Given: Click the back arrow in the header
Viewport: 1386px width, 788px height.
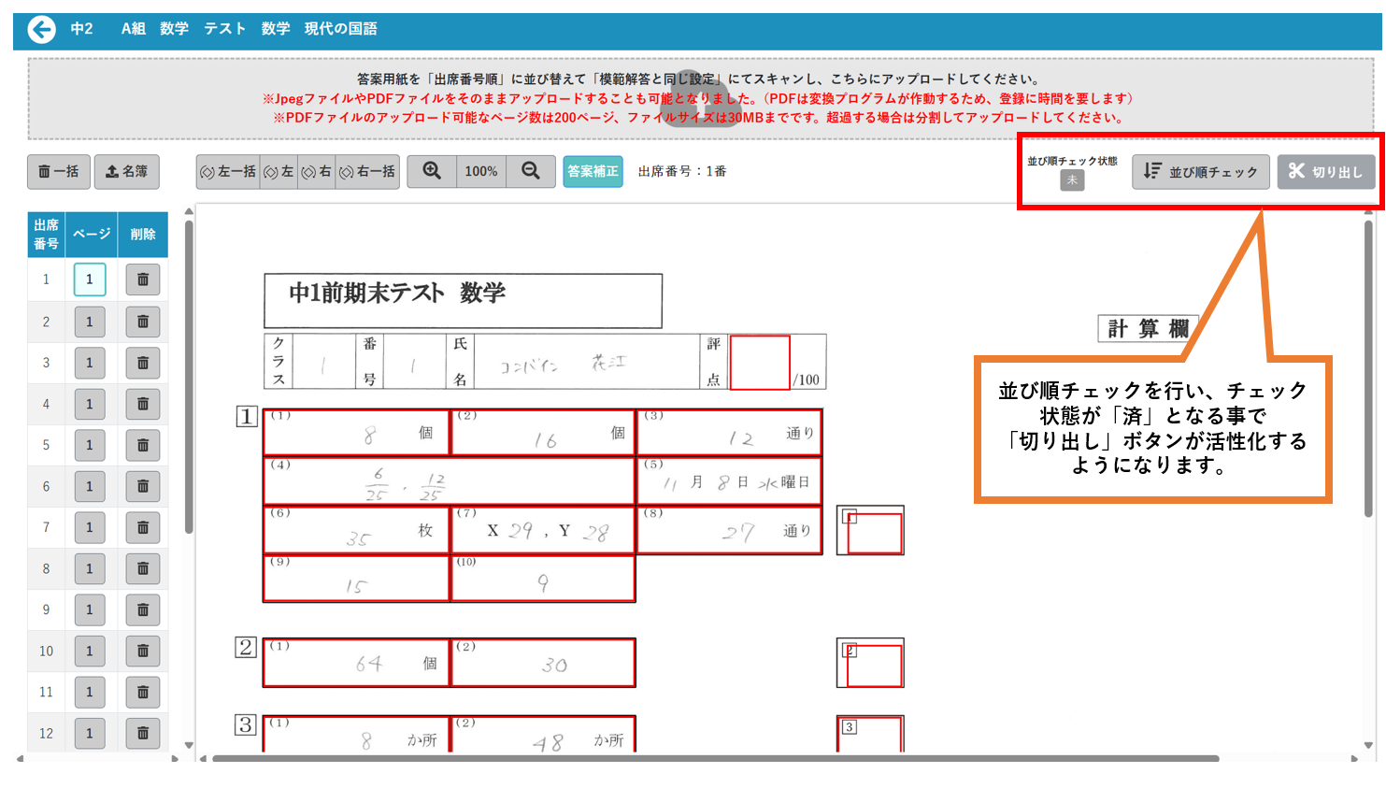Looking at the screenshot, I should coord(42,30).
